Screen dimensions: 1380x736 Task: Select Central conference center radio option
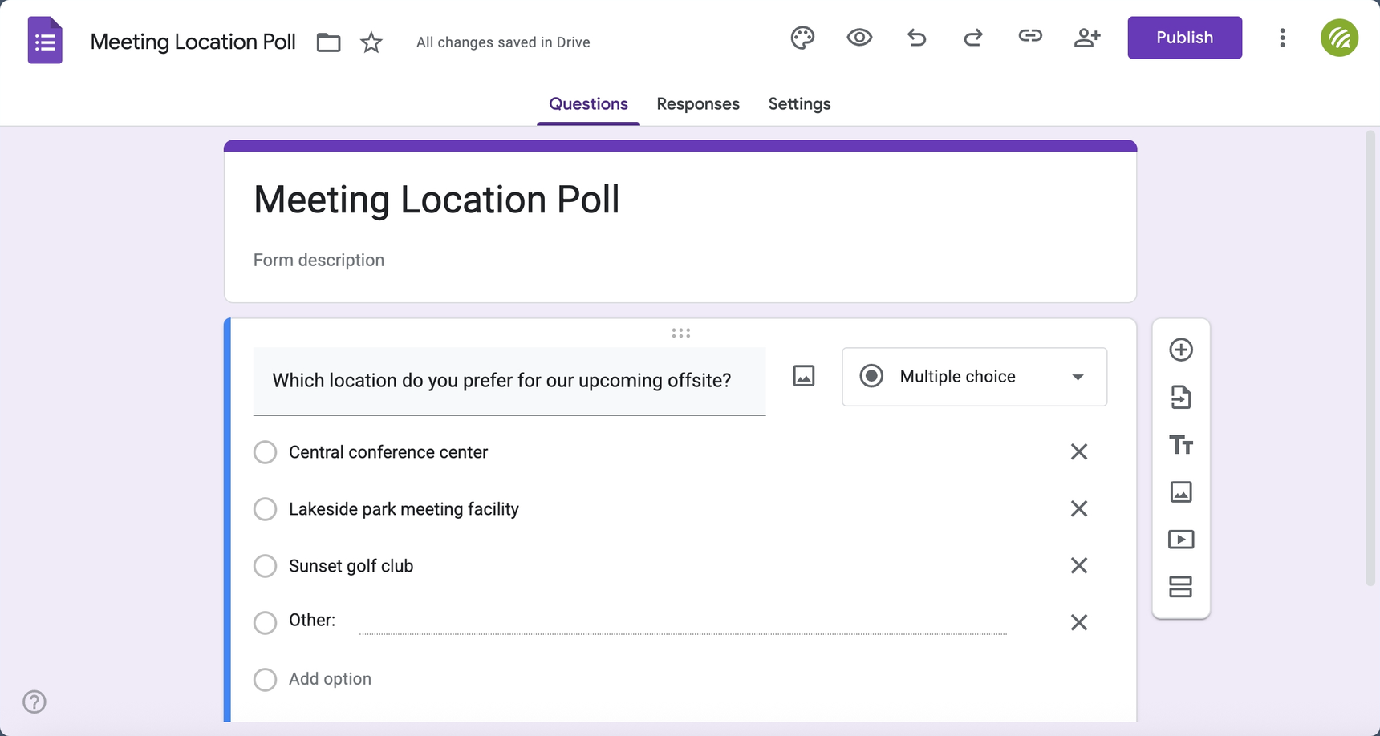click(266, 452)
